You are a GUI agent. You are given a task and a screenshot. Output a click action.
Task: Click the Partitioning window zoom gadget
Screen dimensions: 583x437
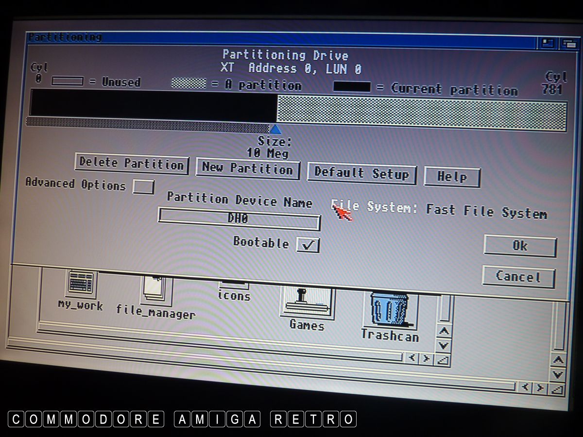pyautogui.click(x=548, y=43)
